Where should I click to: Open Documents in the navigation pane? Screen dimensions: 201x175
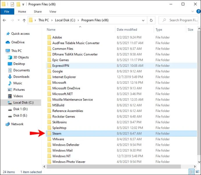[x=22, y=70]
